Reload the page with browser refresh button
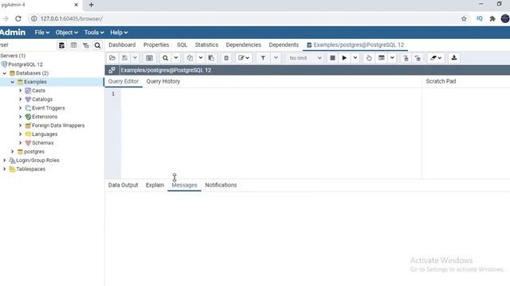 tap(18, 19)
